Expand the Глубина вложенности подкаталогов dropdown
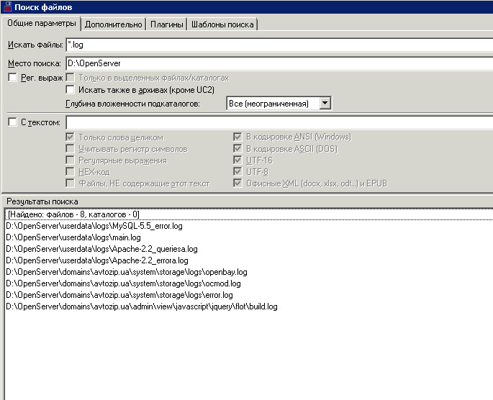Screen dimensions: 493x400 click(x=325, y=104)
